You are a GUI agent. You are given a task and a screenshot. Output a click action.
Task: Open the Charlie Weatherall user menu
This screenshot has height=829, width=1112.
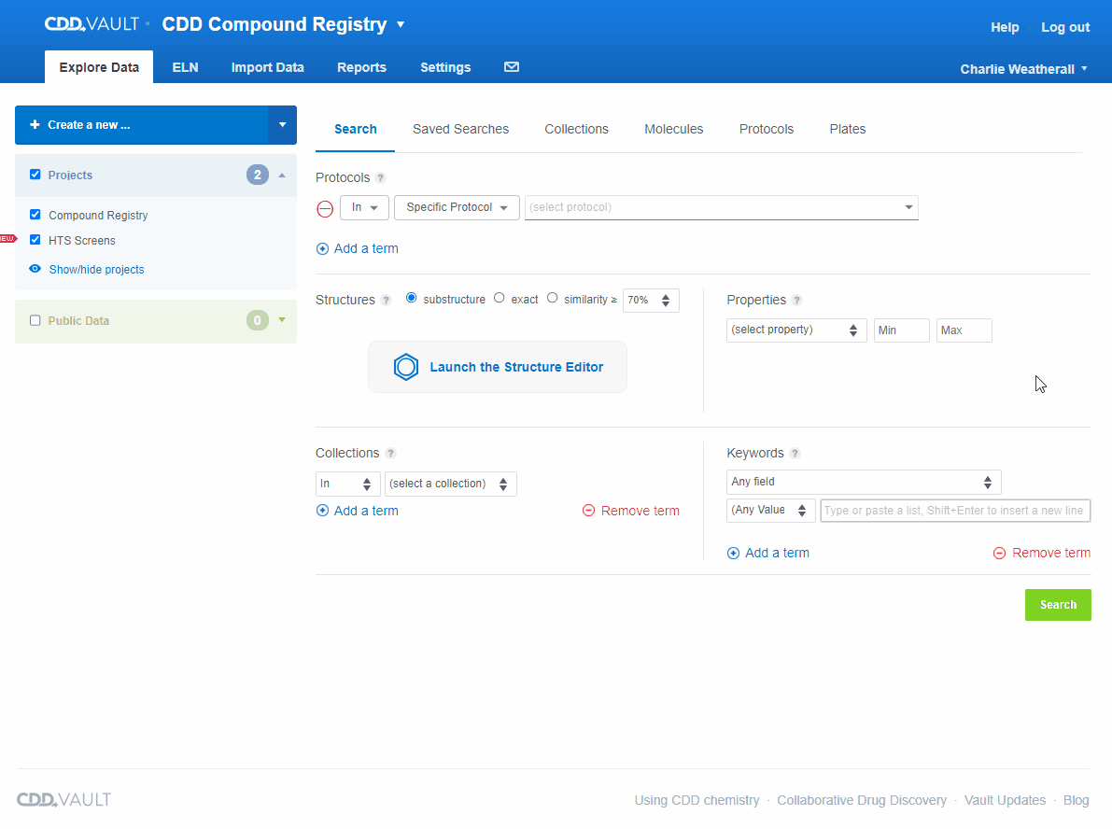(x=1023, y=69)
